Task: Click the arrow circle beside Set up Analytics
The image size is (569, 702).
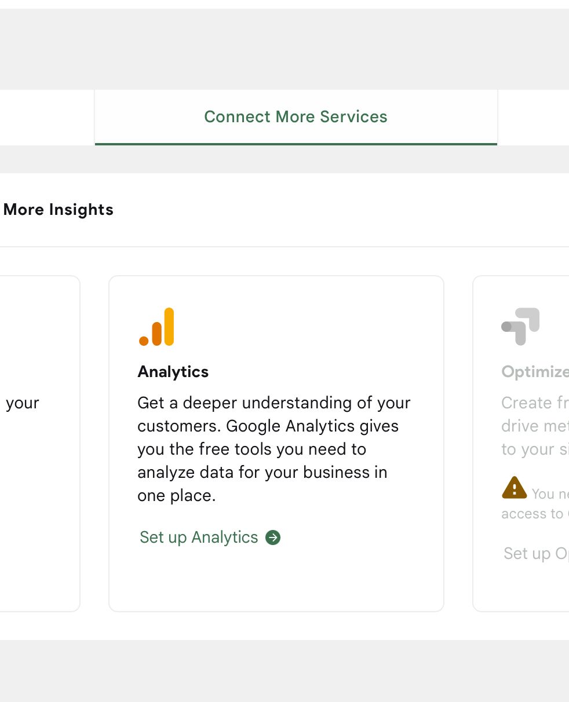Action: click(x=273, y=538)
